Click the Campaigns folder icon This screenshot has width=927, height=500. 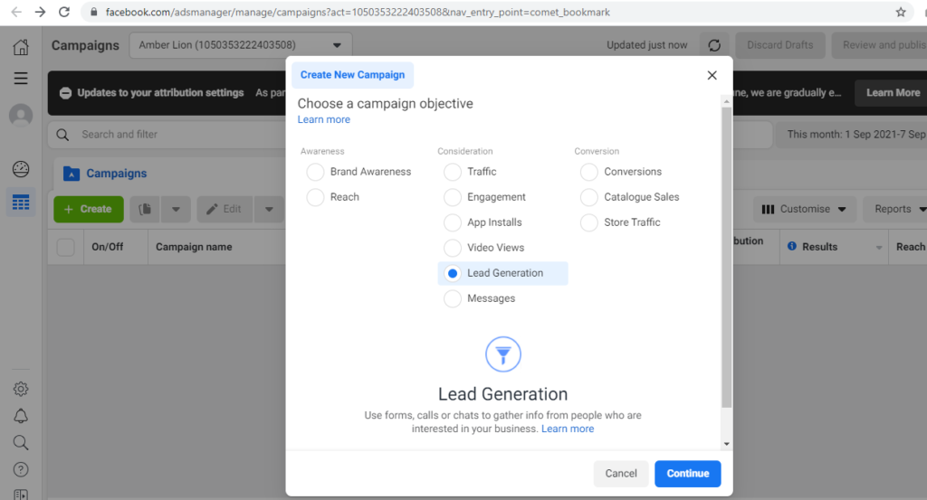click(x=71, y=174)
